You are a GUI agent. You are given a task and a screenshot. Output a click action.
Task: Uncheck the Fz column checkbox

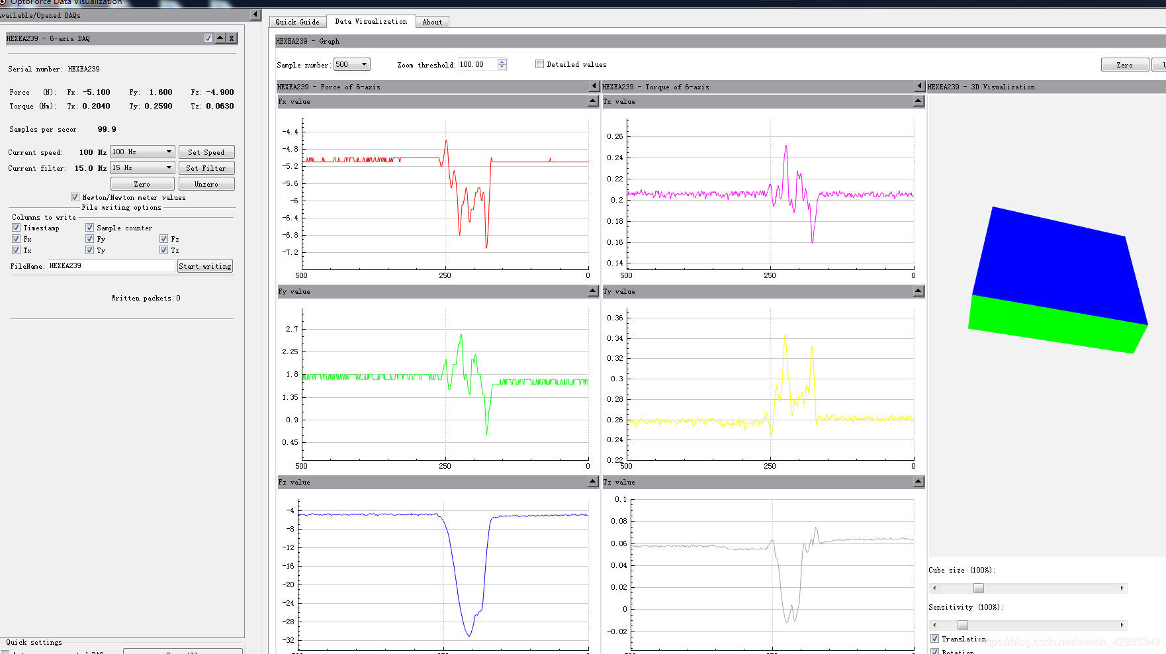tap(164, 239)
